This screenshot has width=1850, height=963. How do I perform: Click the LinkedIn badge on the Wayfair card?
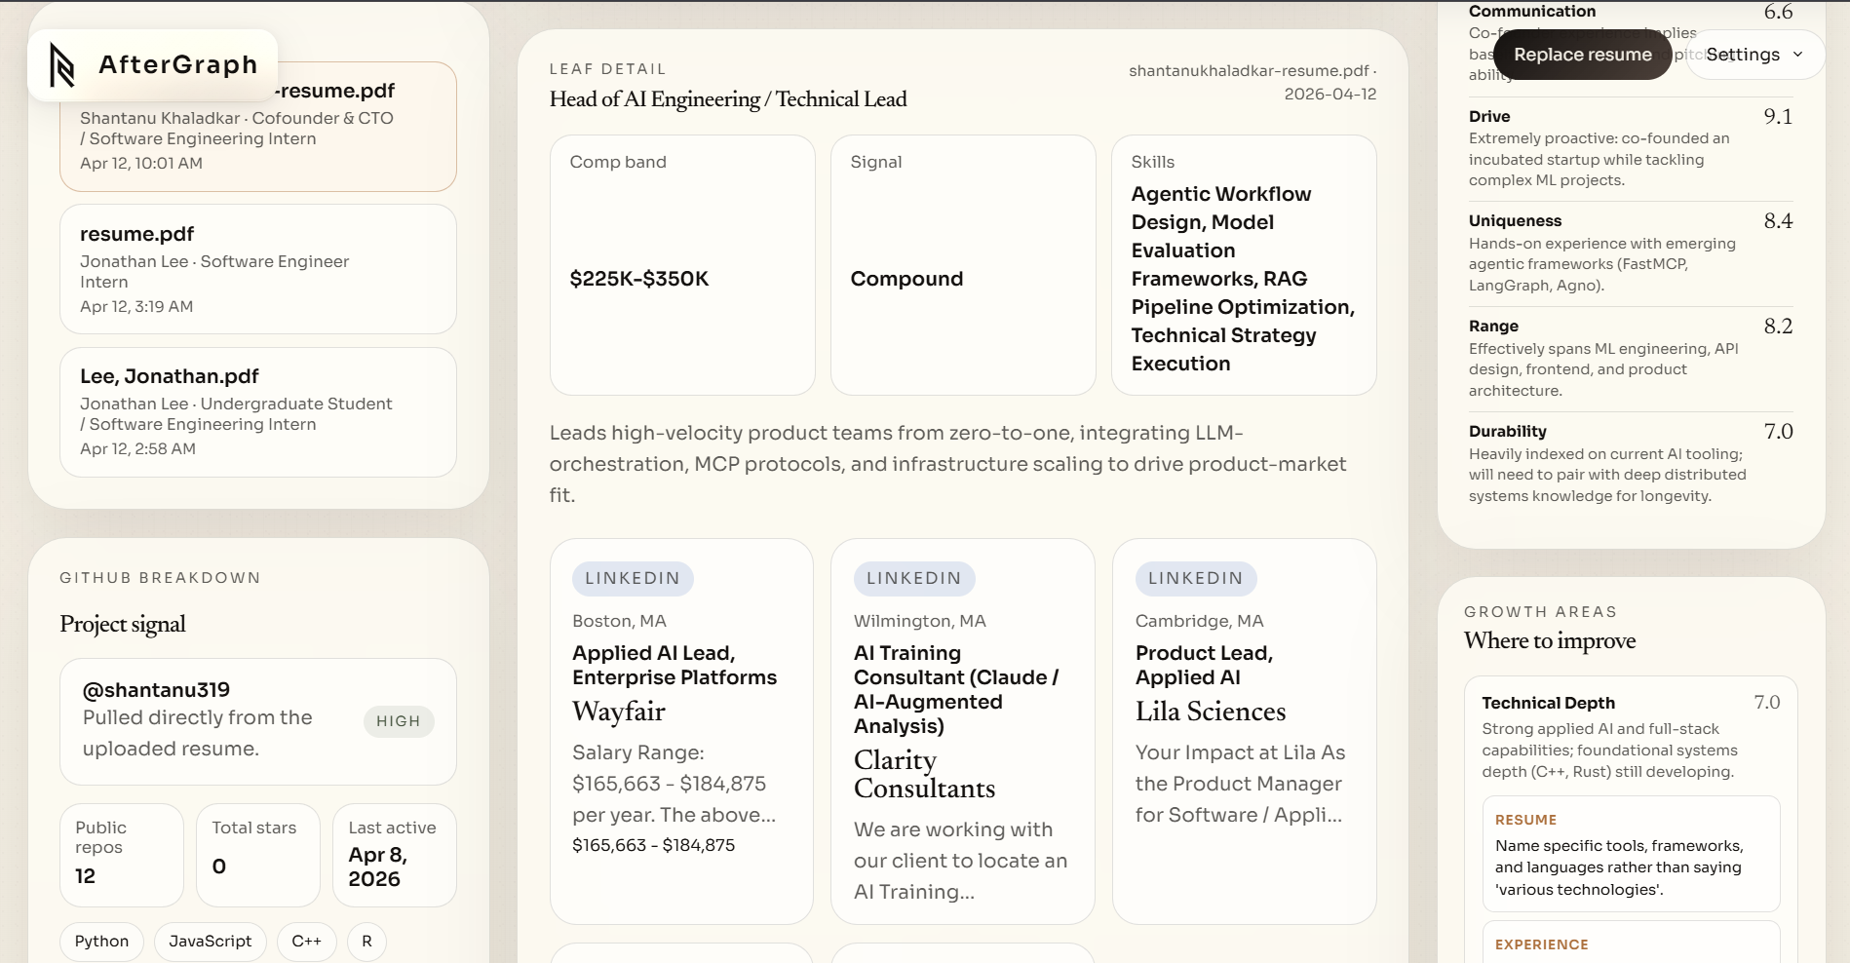(x=632, y=578)
